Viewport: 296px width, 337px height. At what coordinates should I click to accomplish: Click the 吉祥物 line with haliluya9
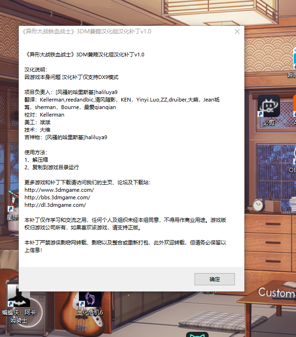tap(66, 137)
